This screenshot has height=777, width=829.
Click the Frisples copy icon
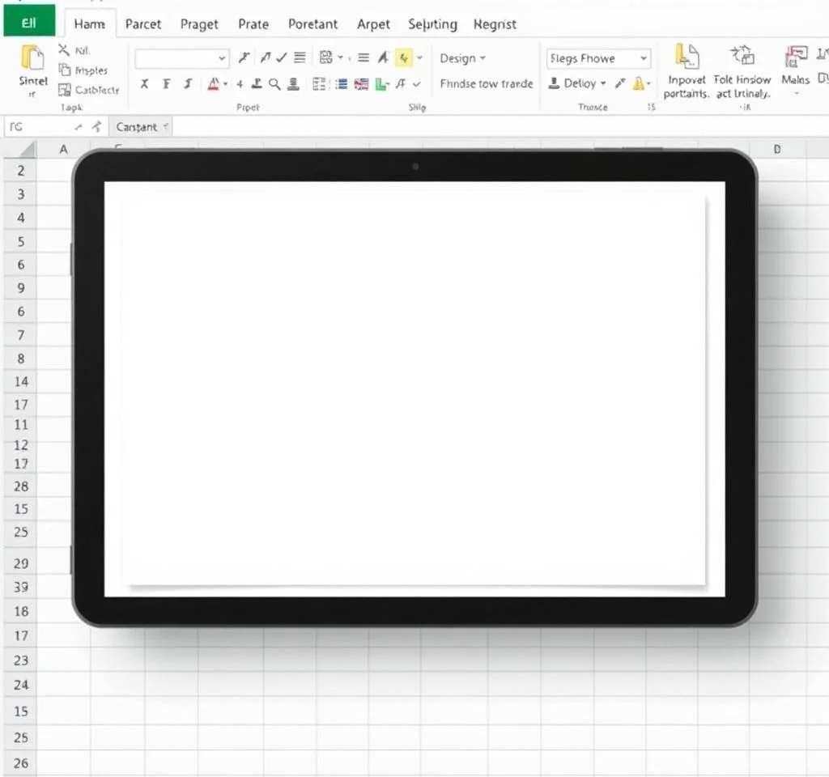65,70
